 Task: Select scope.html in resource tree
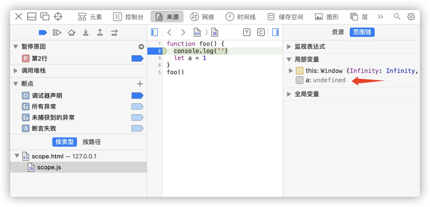(x=78, y=156)
